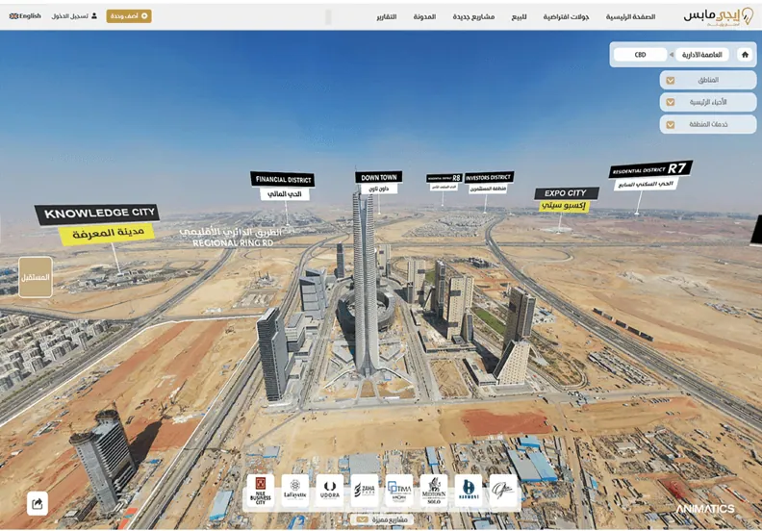
Task: Open the Optima project logo
Action: (399, 491)
